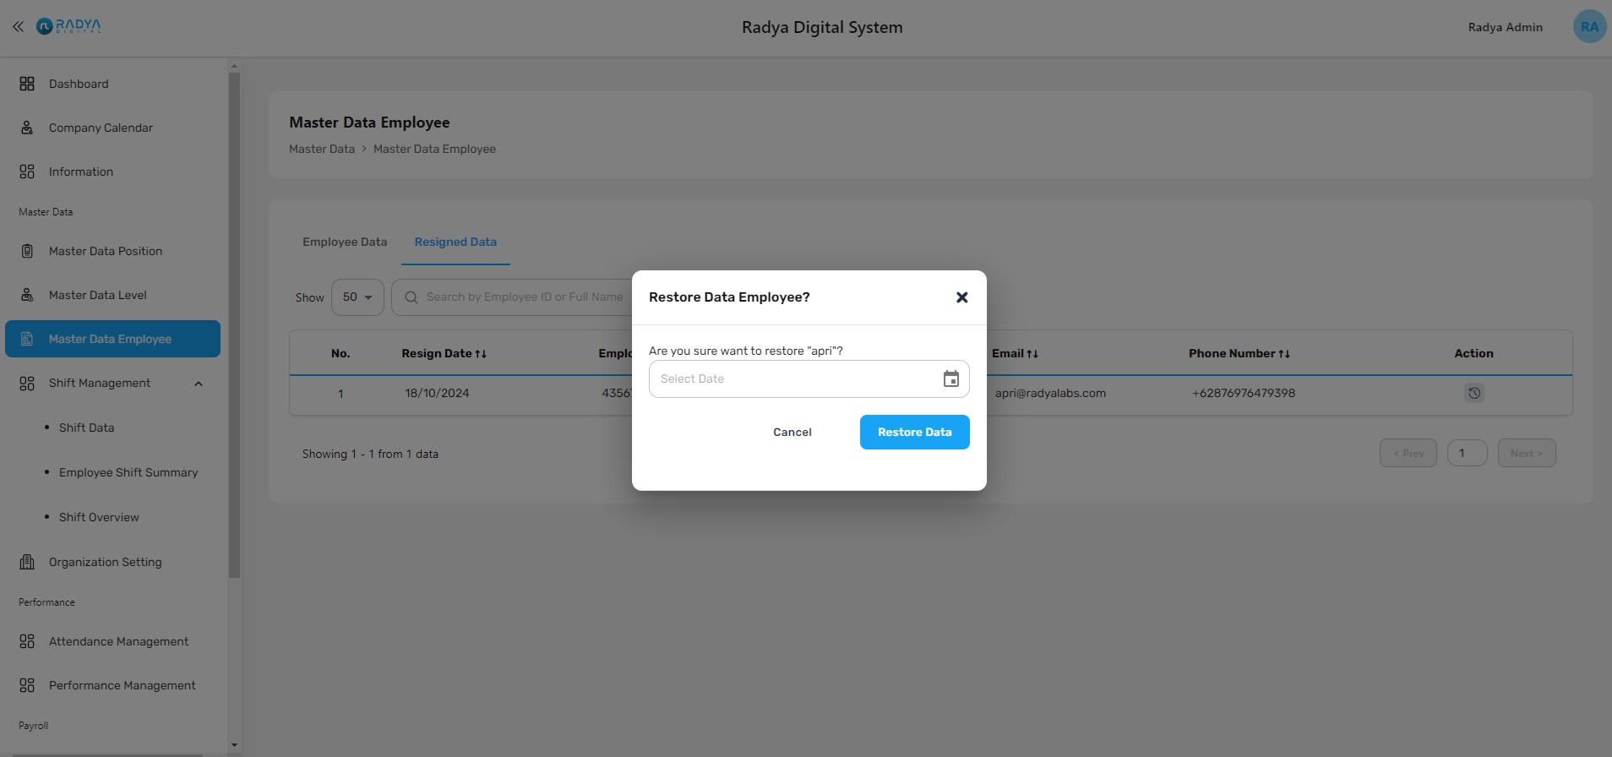This screenshot has width=1612, height=757.
Task: Collapse sidebar with double chevron icon
Action: pos(18,27)
